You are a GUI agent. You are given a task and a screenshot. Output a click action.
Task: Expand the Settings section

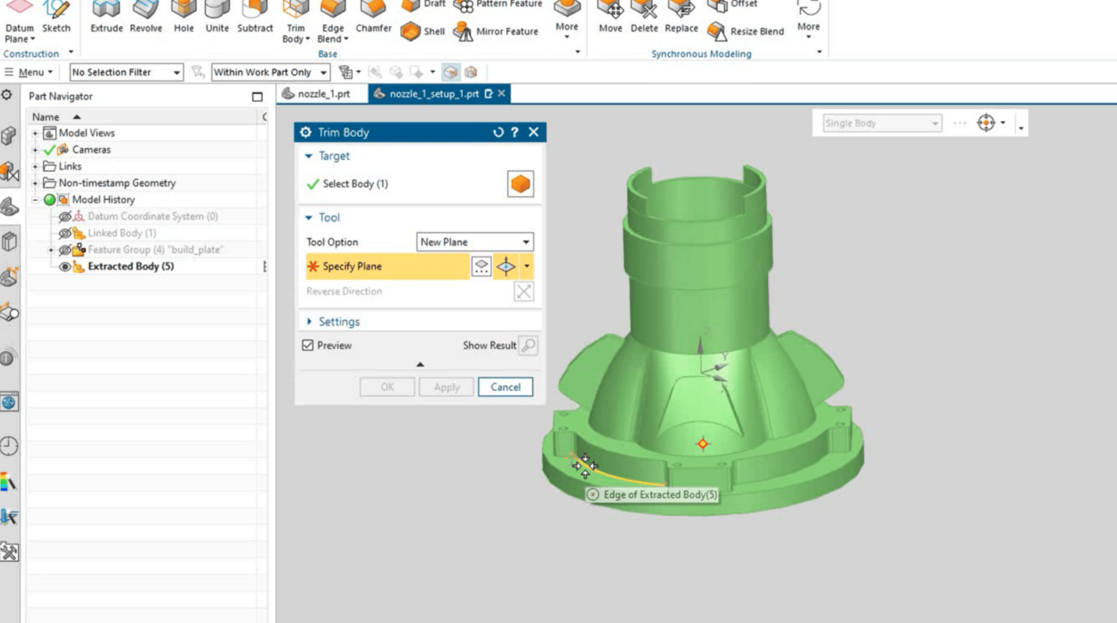point(310,321)
